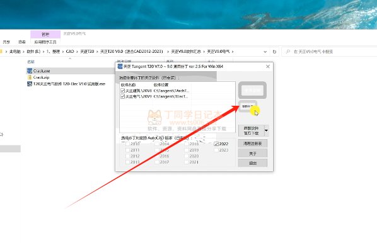Select the C:\Tangent\TElecT... path cell

pyautogui.click(x=171, y=96)
